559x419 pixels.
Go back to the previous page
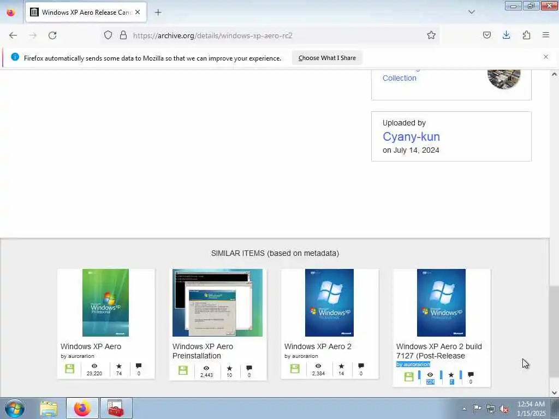point(13,35)
